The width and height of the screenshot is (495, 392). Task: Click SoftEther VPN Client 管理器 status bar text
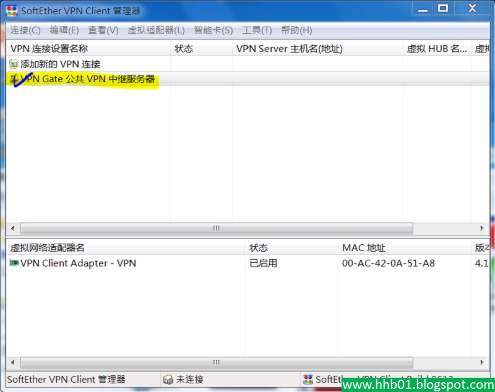point(66,380)
